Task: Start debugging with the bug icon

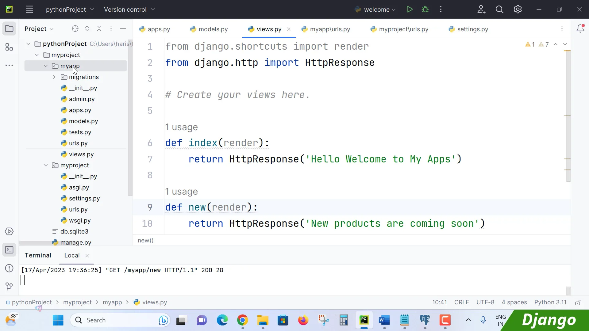Action: coord(425,9)
